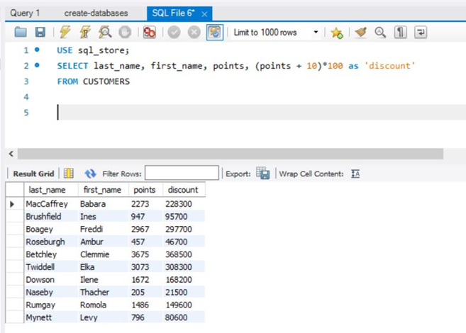Screen dimensions: 466x333
Task: Click the cell containing 'Mynett'
Action: point(51,317)
